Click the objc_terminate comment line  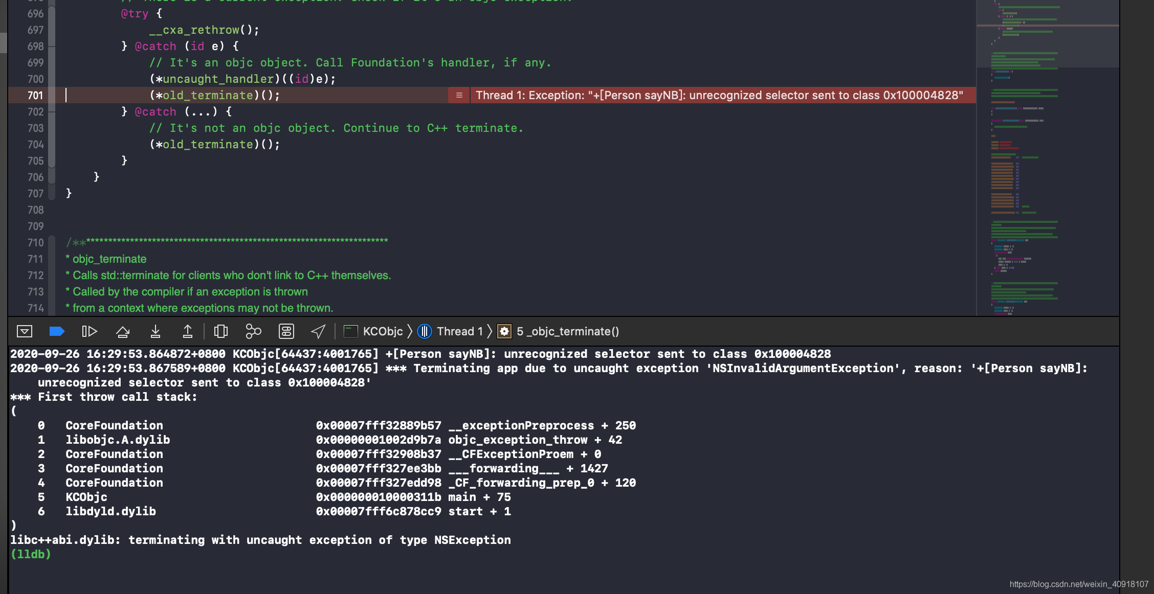point(106,259)
